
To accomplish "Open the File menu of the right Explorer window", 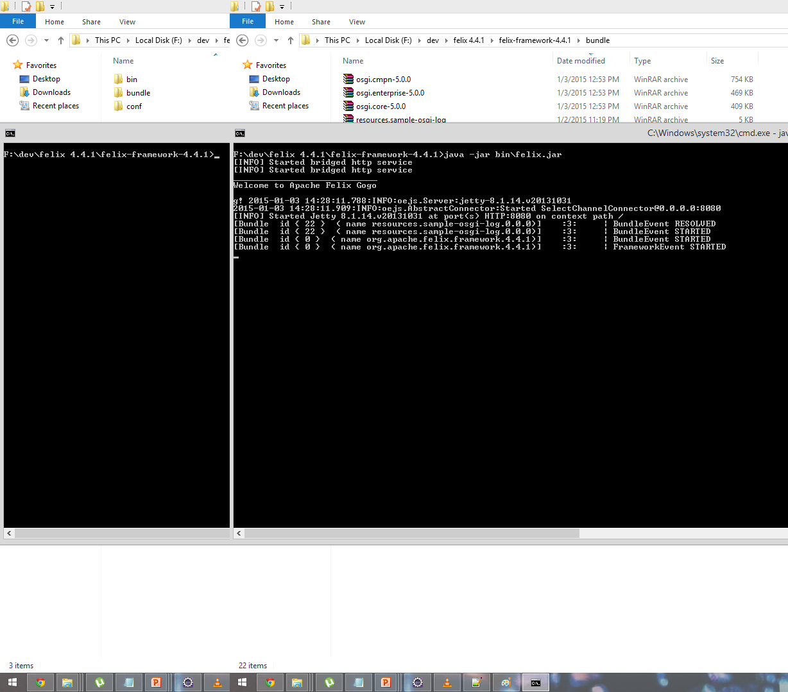I will coord(247,21).
